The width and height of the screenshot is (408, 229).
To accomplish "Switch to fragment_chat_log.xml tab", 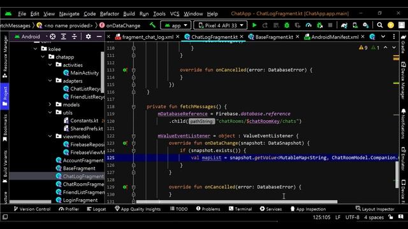I will click(147, 37).
